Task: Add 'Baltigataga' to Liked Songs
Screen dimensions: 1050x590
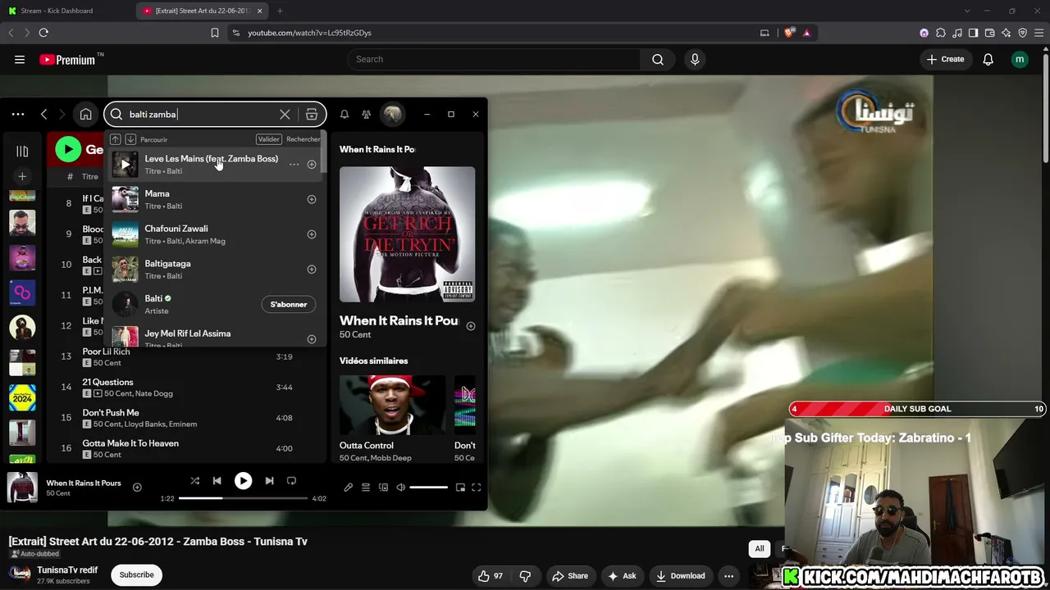Action: coord(312,270)
